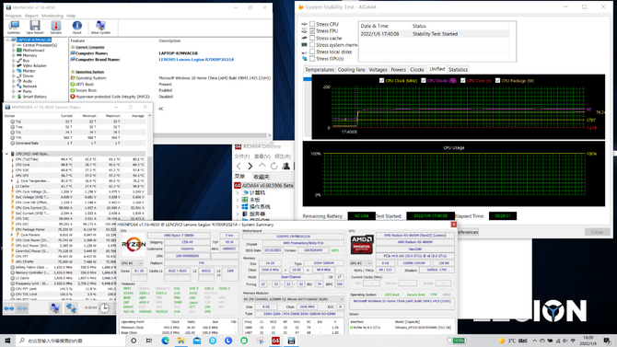Launch Driver Update from the HWiNFO64 toolbar
617x347 pixels.
[100, 27]
